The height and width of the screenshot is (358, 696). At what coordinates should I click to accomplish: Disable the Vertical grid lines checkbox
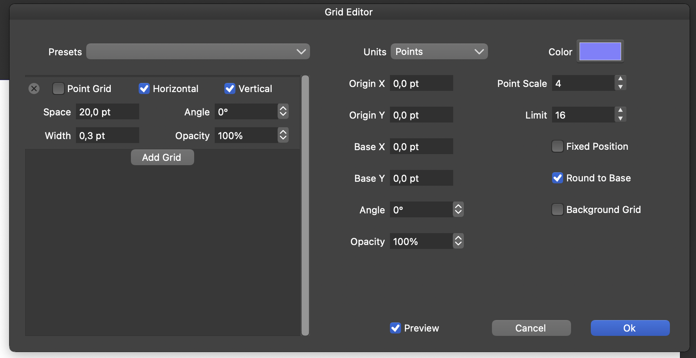pyautogui.click(x=230, y=89)
